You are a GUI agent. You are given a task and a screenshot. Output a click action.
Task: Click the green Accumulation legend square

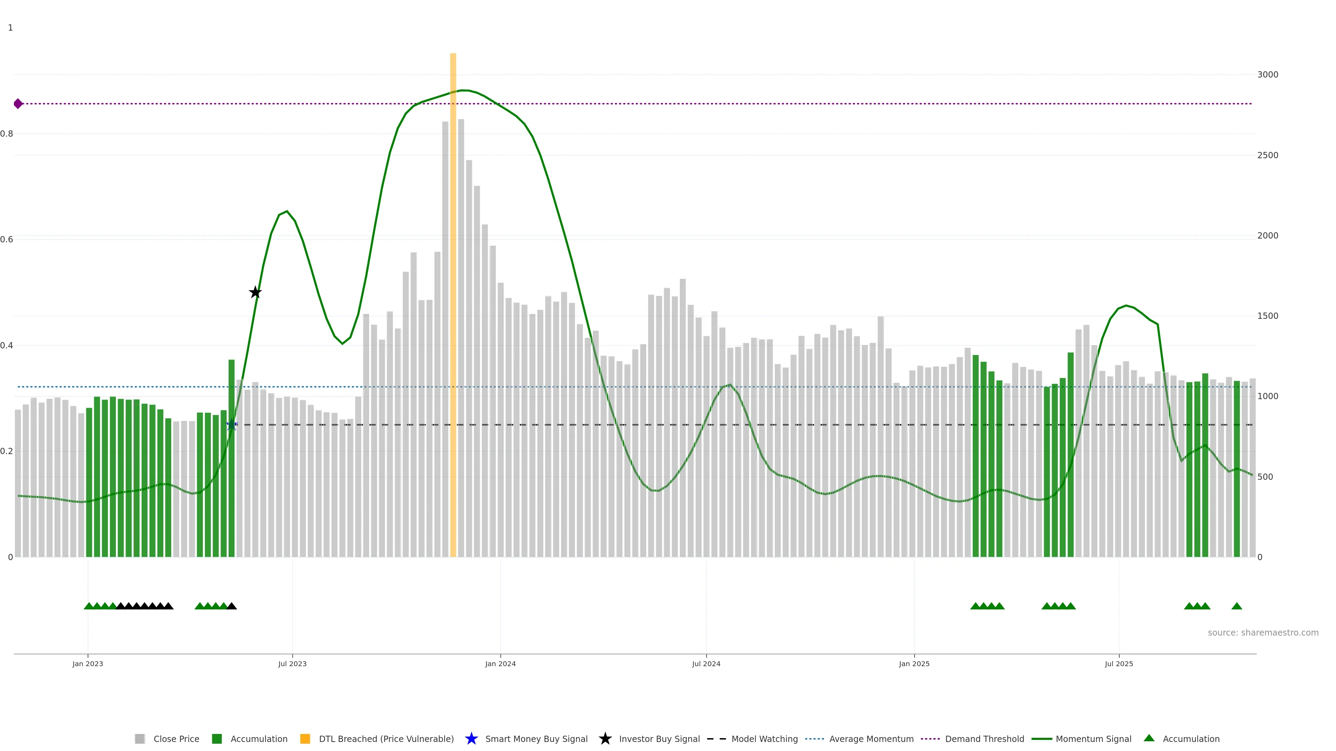(x=217, y=738)
